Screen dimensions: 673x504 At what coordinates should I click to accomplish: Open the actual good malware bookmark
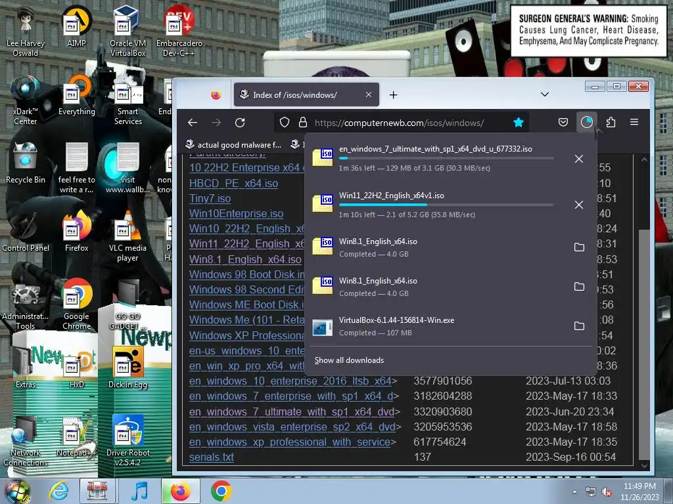[233, 145]
